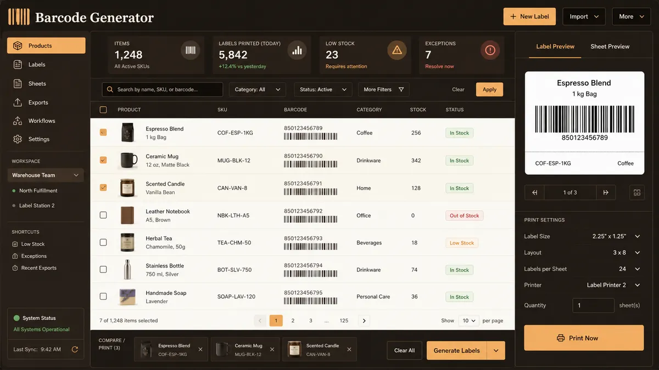
Task: Click the Stainless Bottle product image
Action: click(x=128, y=270)
